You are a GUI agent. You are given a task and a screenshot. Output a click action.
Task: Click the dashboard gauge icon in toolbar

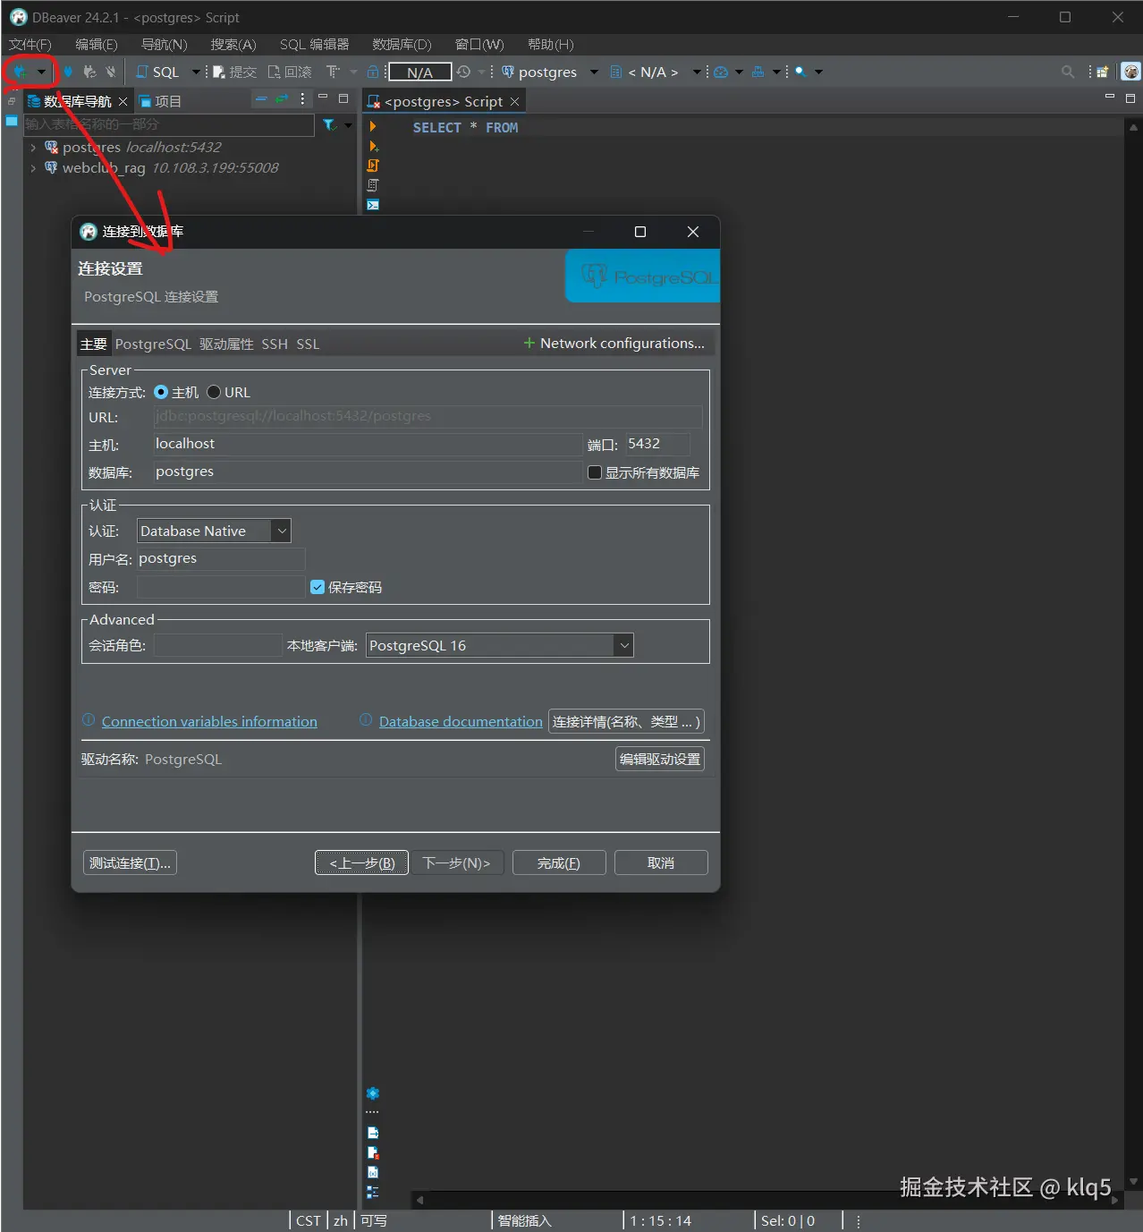721,72
